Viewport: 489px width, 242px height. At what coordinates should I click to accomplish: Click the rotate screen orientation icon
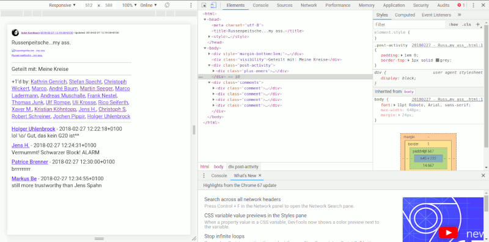point(167,5)
